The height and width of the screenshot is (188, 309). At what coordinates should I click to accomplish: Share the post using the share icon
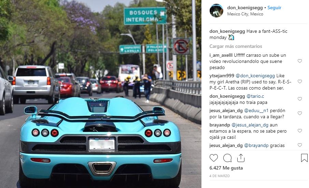241,158
